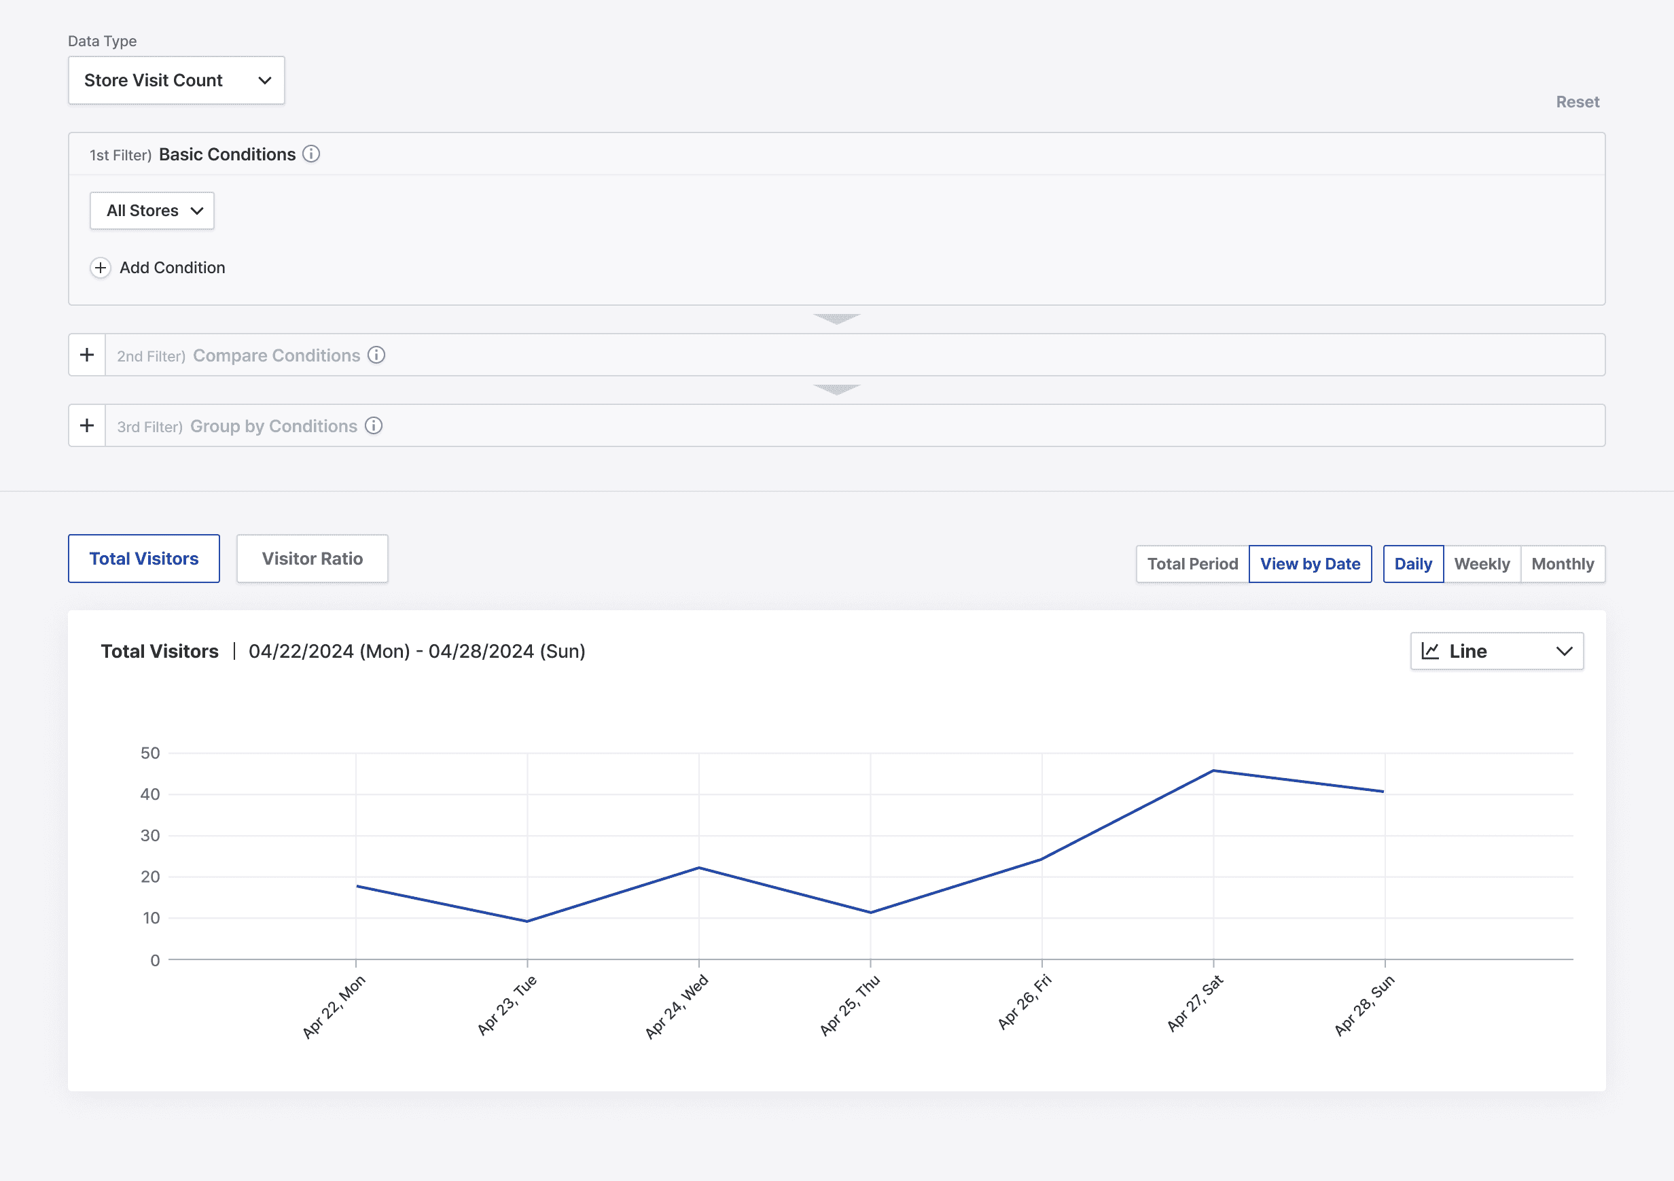Click the Group by Conditions info icon
Viewport: 1674px width, 1181px height.
373,426
